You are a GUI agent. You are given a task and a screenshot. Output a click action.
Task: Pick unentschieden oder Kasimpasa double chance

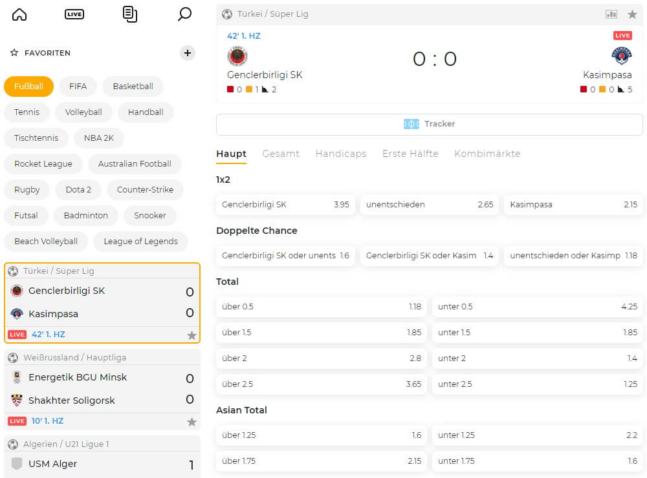573,256
